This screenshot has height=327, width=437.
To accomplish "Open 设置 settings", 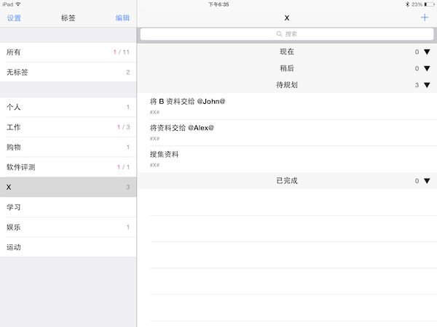I will [x=14, y=18].
